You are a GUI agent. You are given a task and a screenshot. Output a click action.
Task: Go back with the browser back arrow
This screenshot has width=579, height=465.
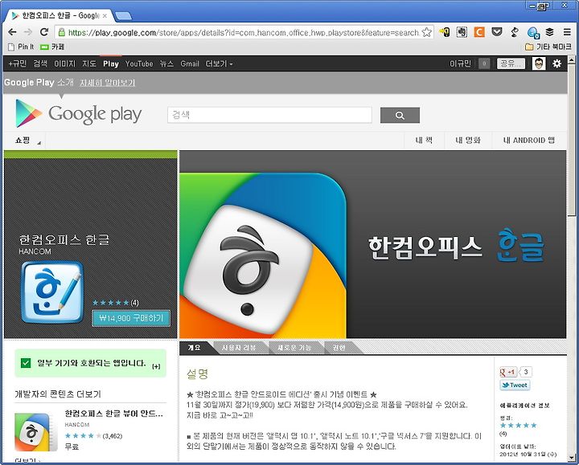pyautogui.click(x=12, y=32)
